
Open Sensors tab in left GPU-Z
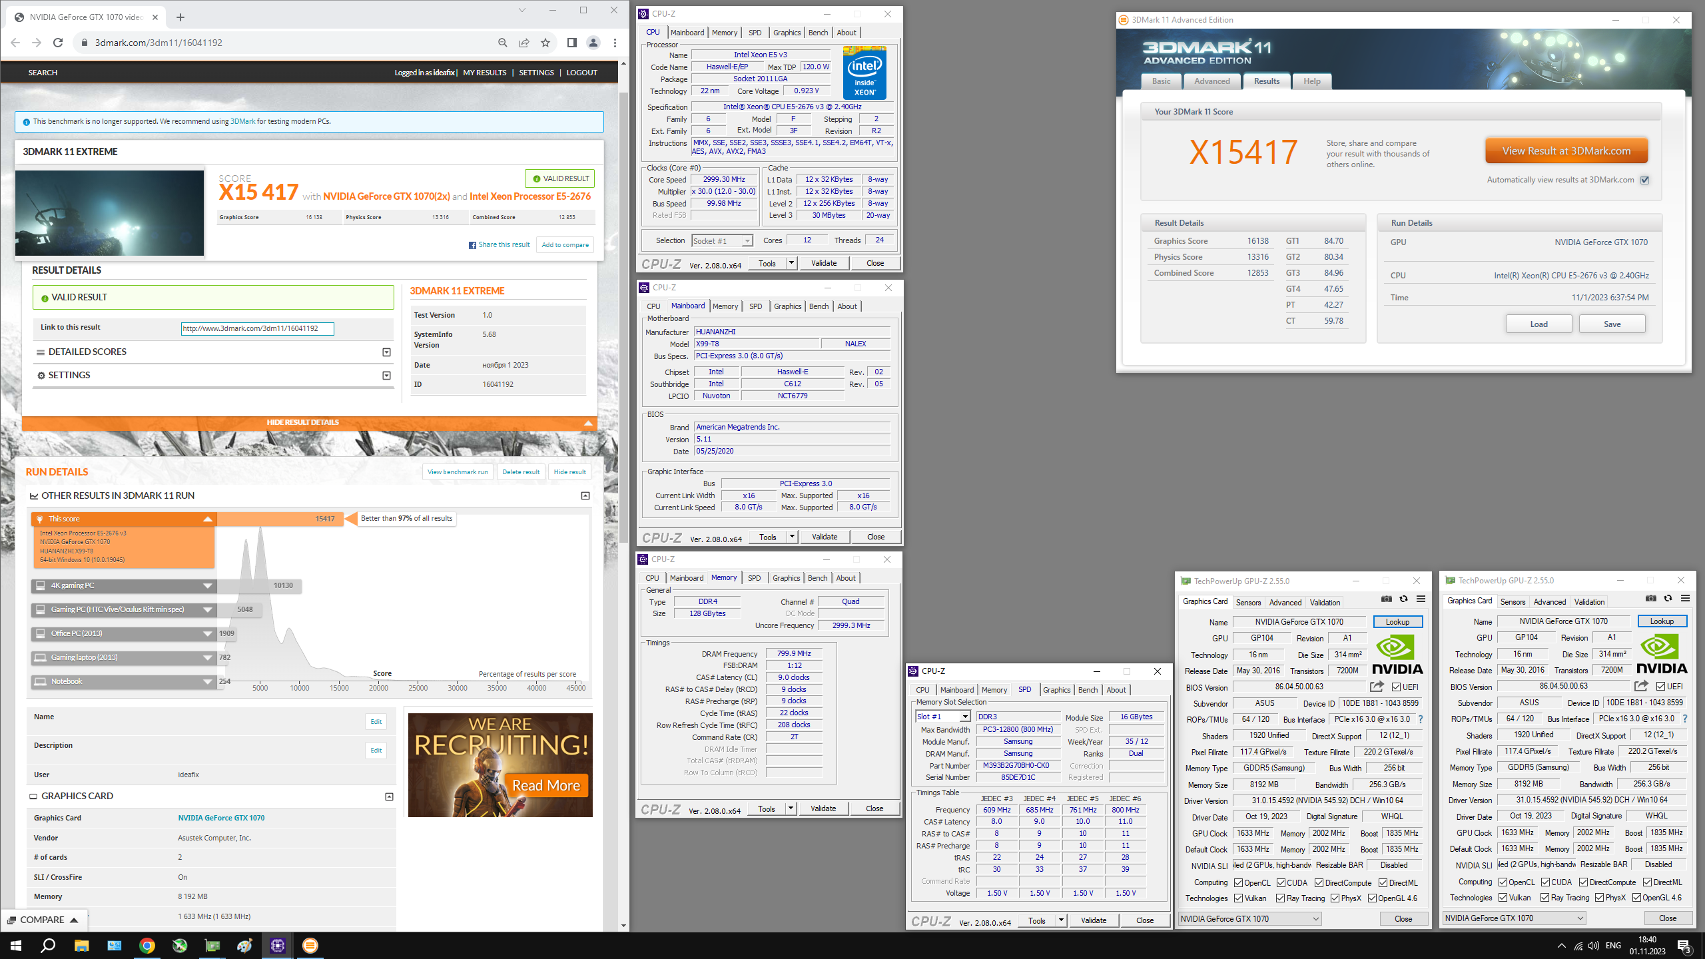(1248, 603)
